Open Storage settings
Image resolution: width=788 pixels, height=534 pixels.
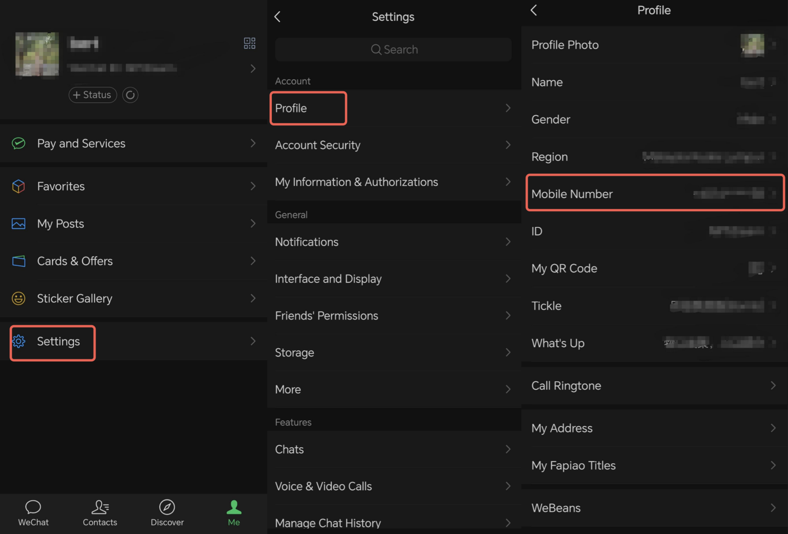click(x=394, y=352)
